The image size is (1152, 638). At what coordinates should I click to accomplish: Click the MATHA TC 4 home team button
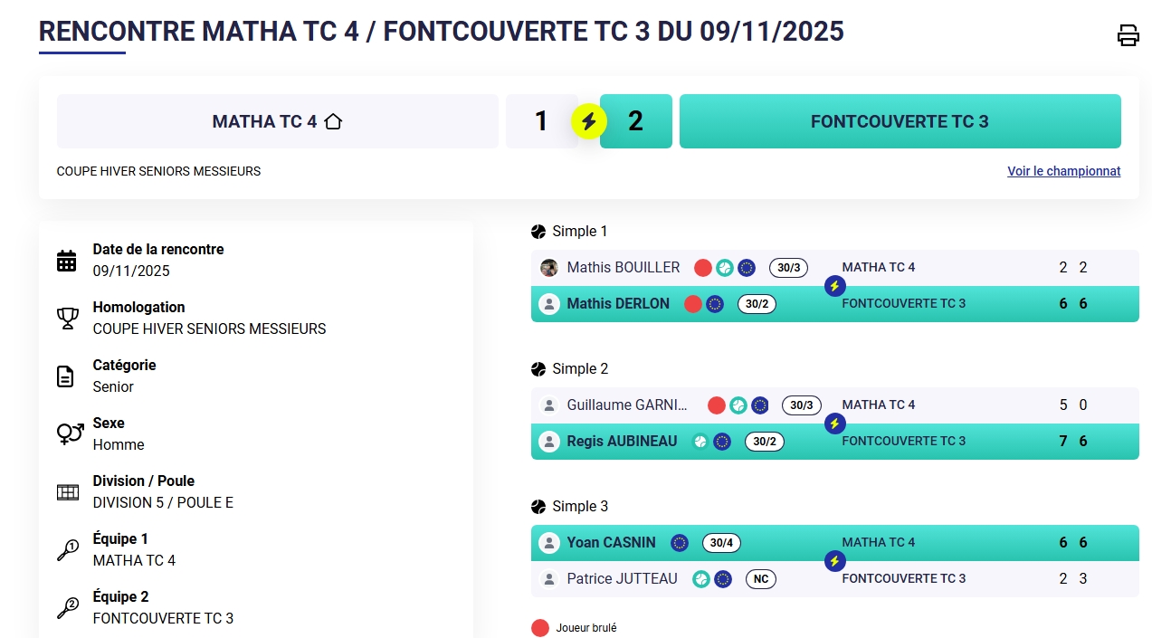tap(277, 121)
